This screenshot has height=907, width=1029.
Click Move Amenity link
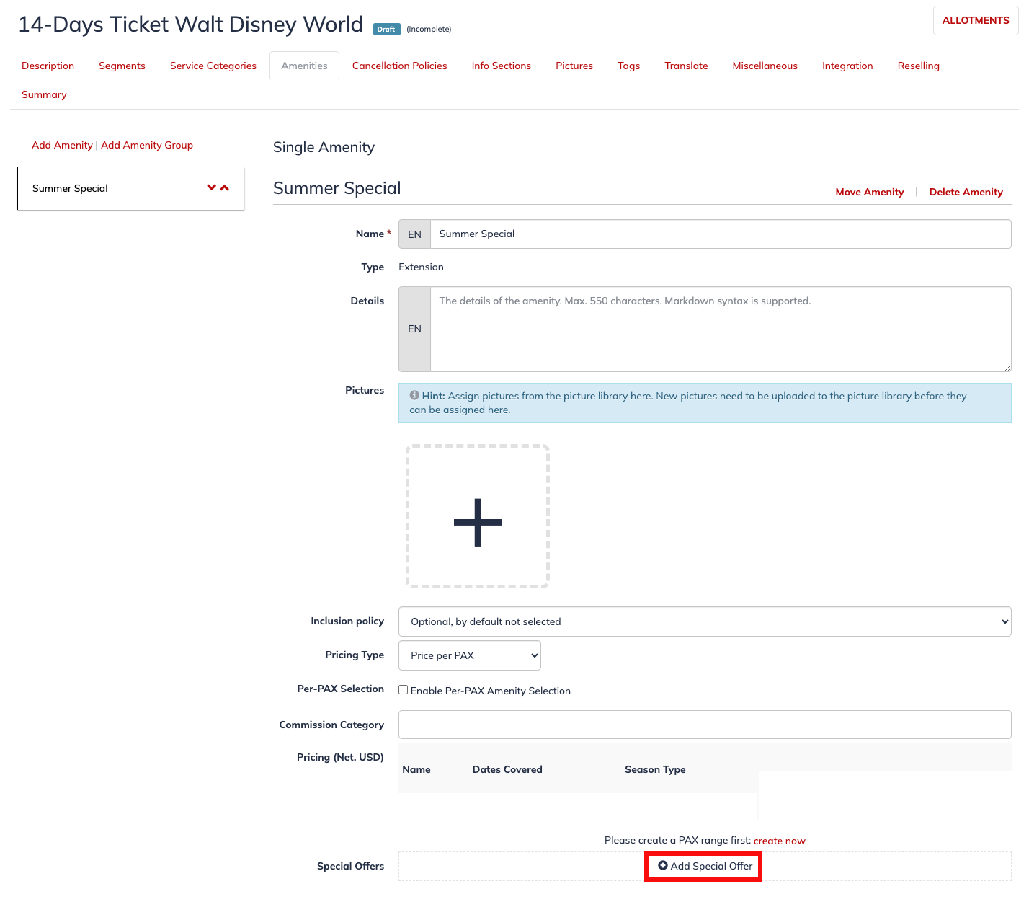tap(869, 192)
